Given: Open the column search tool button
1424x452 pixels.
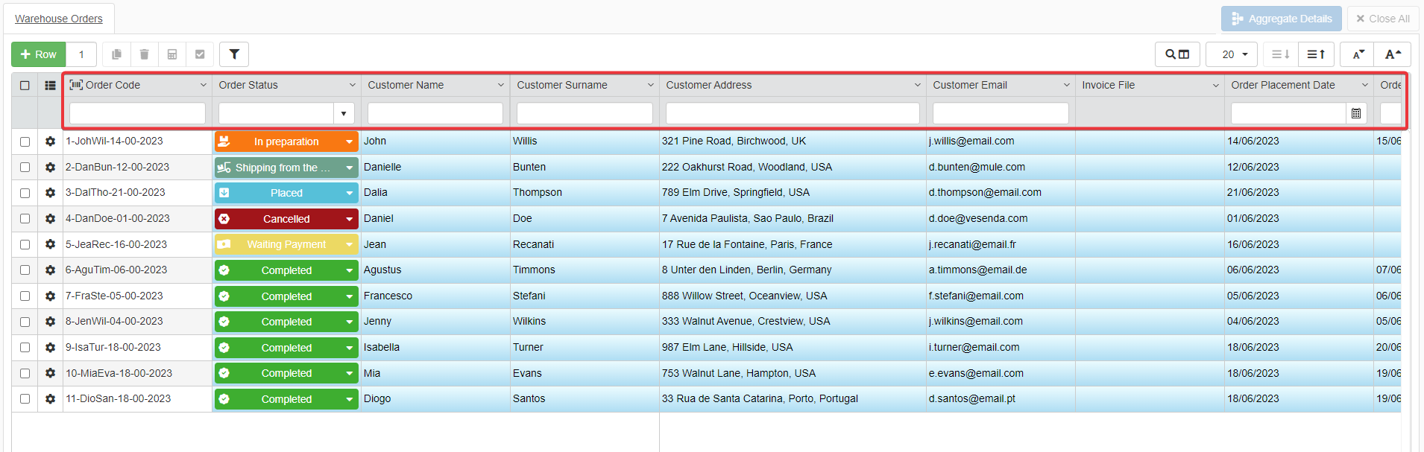Looking at the screenshot, I should pyautogui.click(x=1176, y=54).
